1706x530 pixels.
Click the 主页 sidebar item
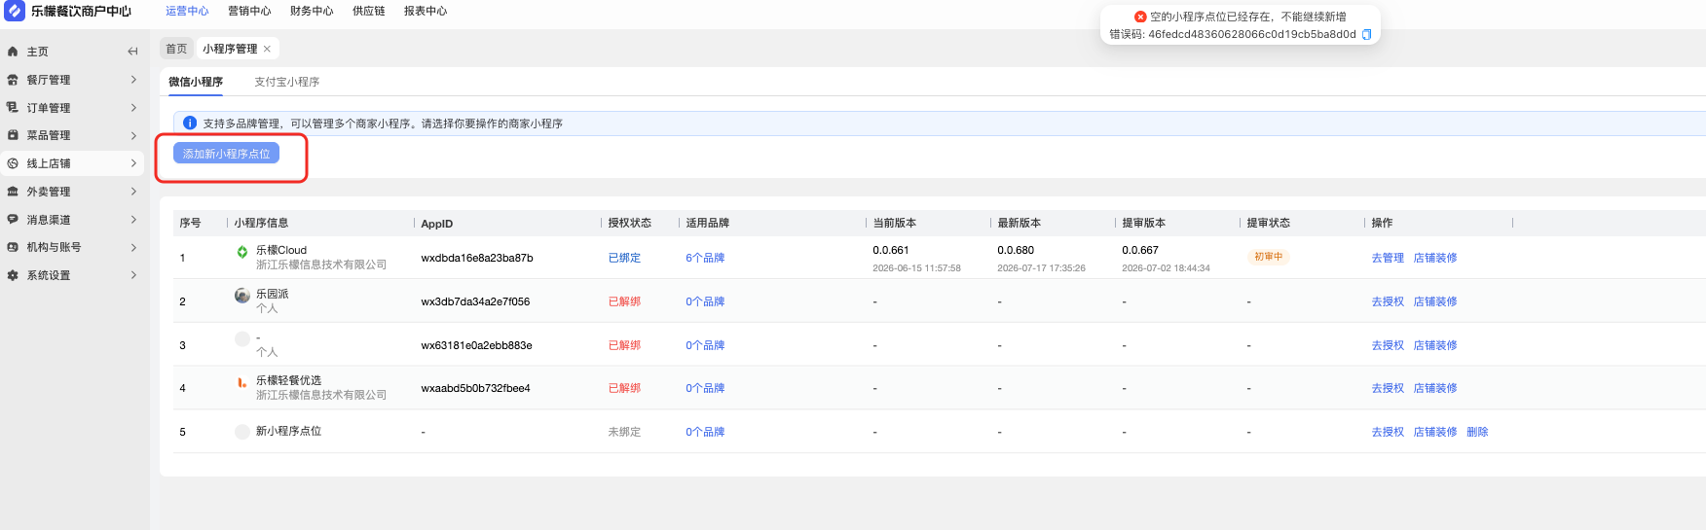click(72, 52)
